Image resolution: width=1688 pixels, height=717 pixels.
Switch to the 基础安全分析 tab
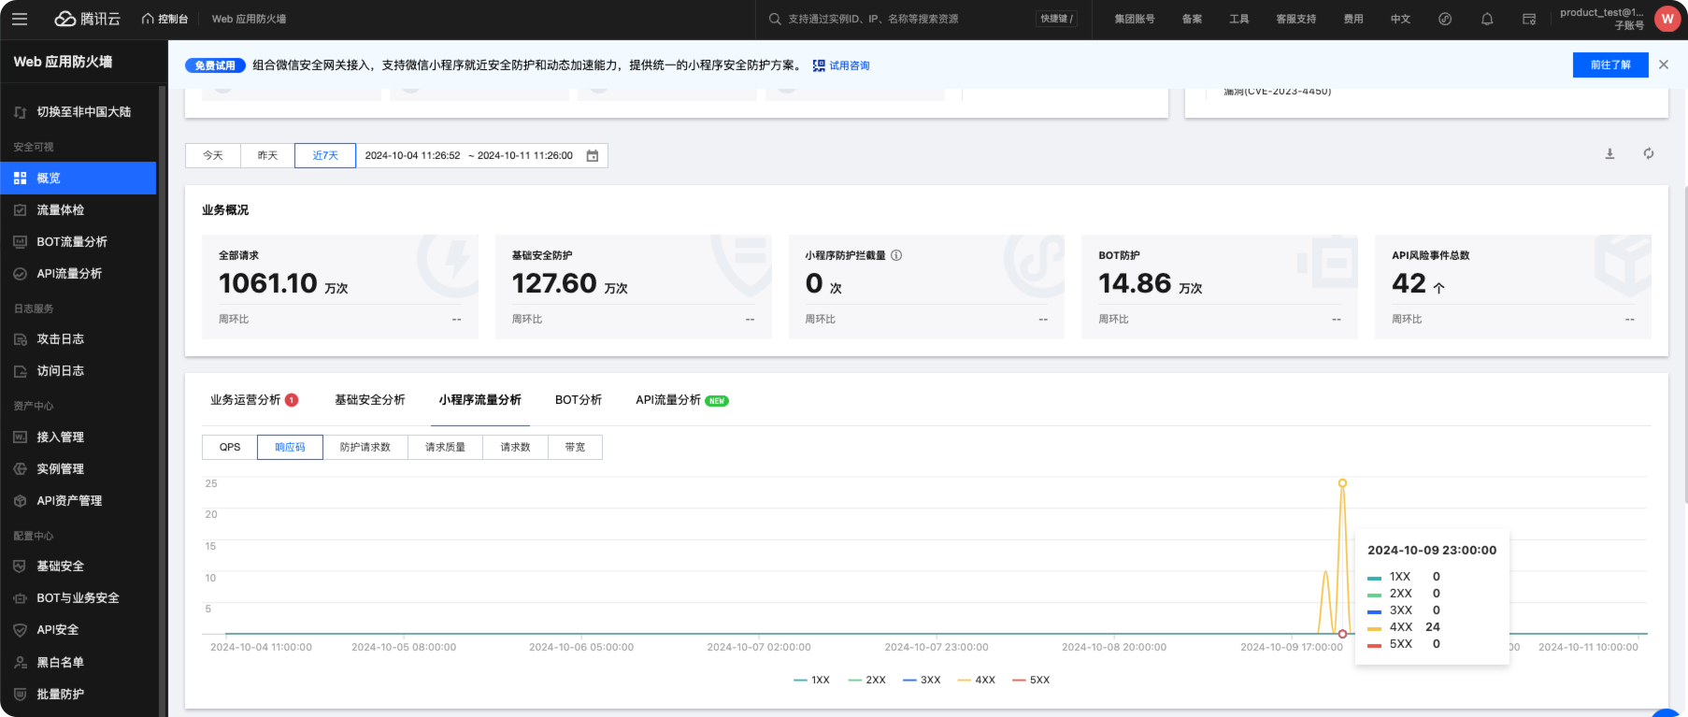tap(370, 400)
